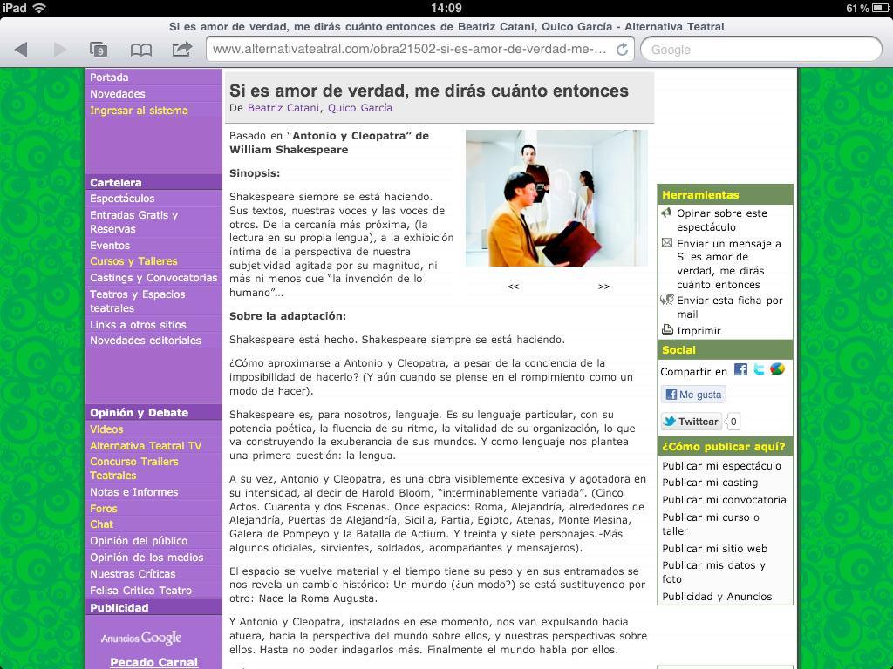Tap the play production photo

(556, 198)
